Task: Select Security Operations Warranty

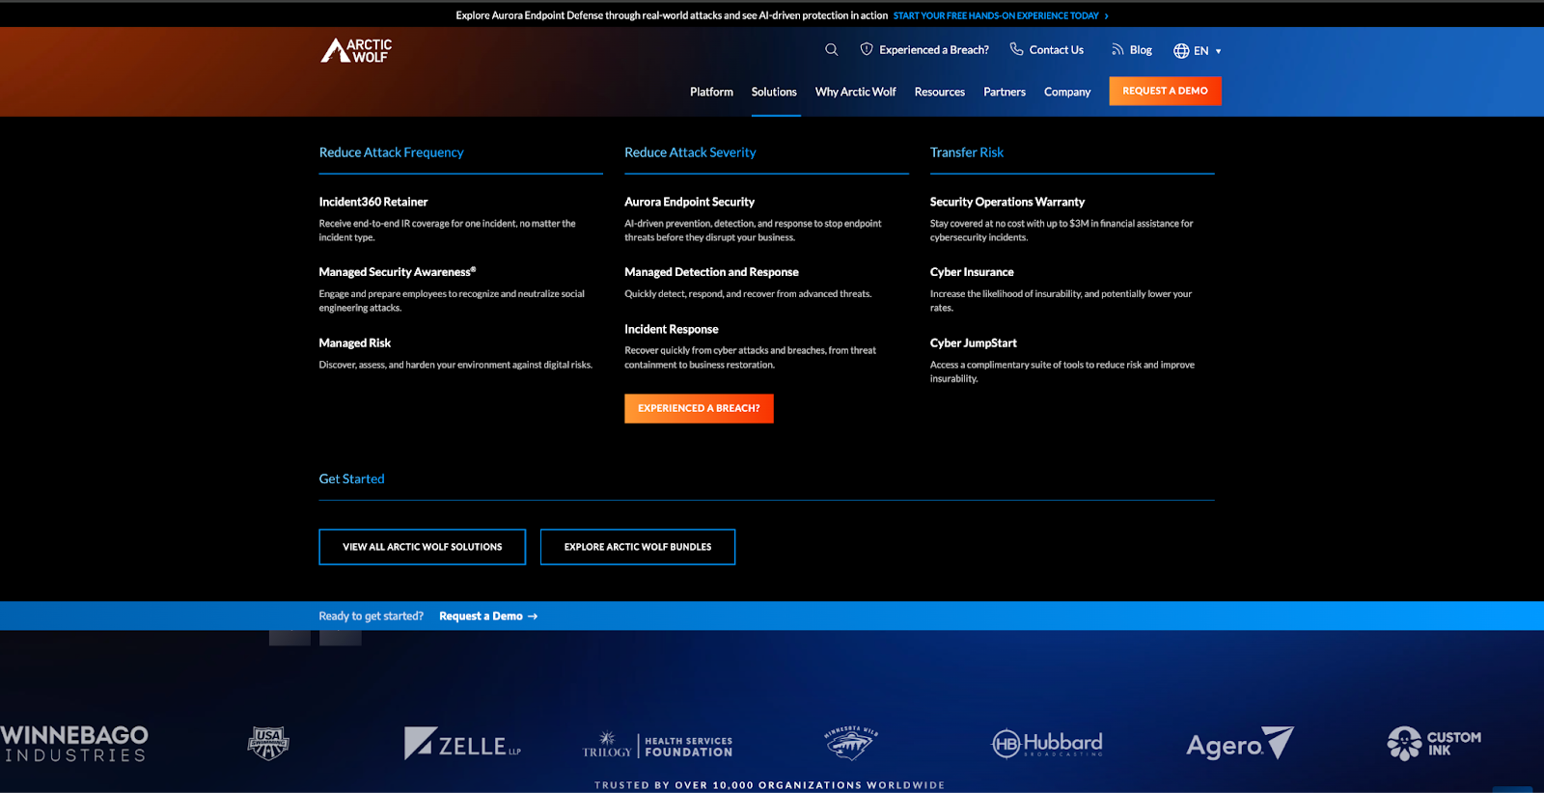Action: [1007, 202]
